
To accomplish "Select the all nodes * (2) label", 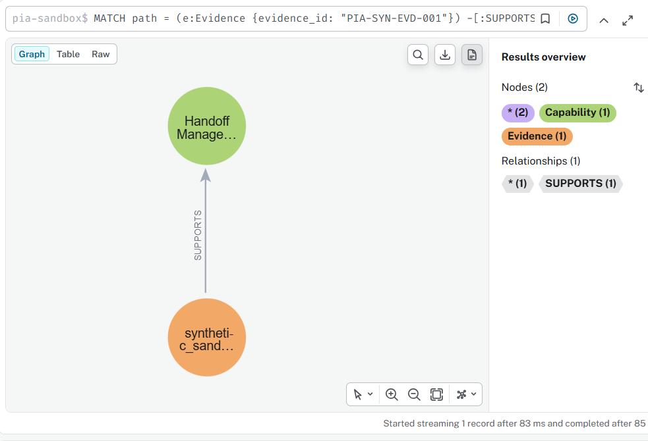I will coord(518,113).
